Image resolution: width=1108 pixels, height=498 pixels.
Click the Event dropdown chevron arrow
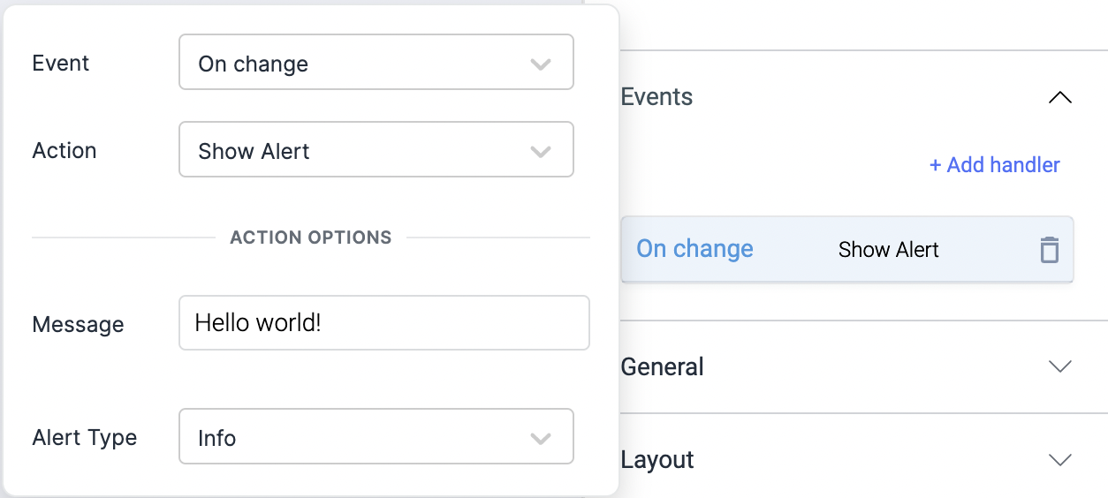540,64
